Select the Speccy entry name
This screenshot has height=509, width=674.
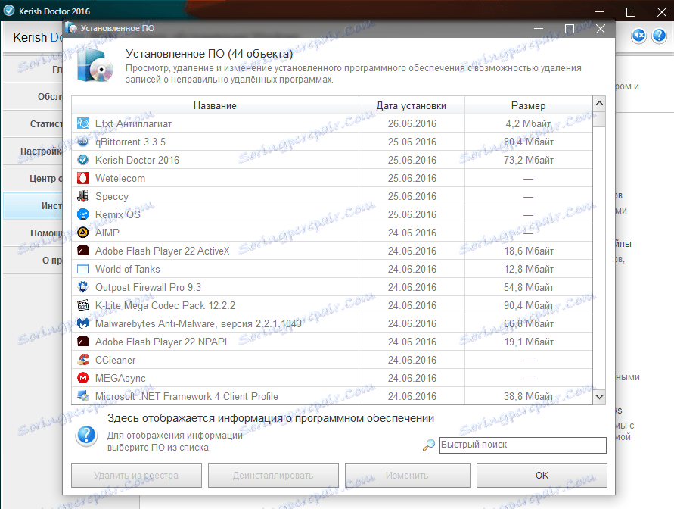pyautogui.click(x=112, y=196)
